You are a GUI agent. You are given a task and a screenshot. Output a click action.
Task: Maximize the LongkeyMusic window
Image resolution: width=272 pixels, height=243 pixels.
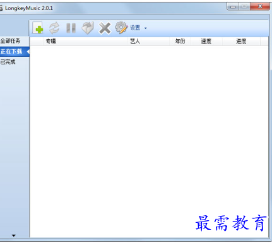244,6
